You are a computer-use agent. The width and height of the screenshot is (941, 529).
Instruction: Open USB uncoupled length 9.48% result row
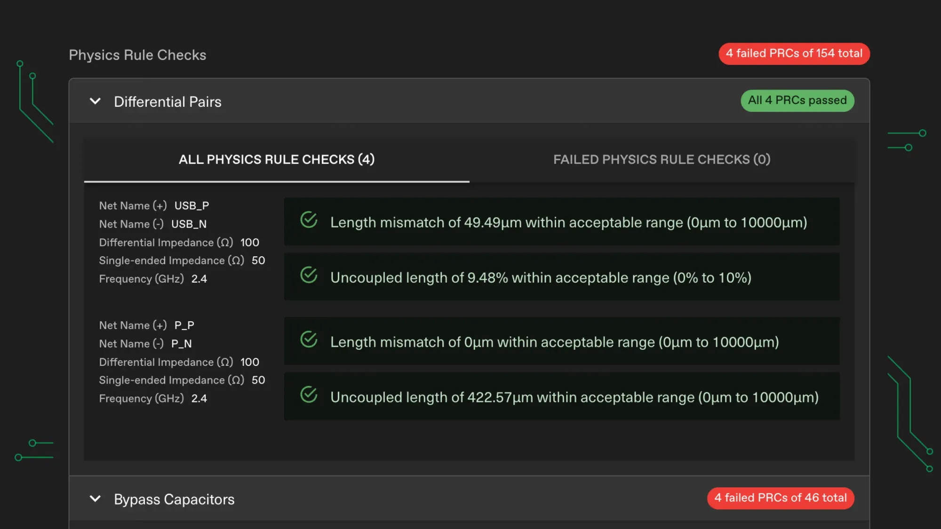(x=562, y=276)
